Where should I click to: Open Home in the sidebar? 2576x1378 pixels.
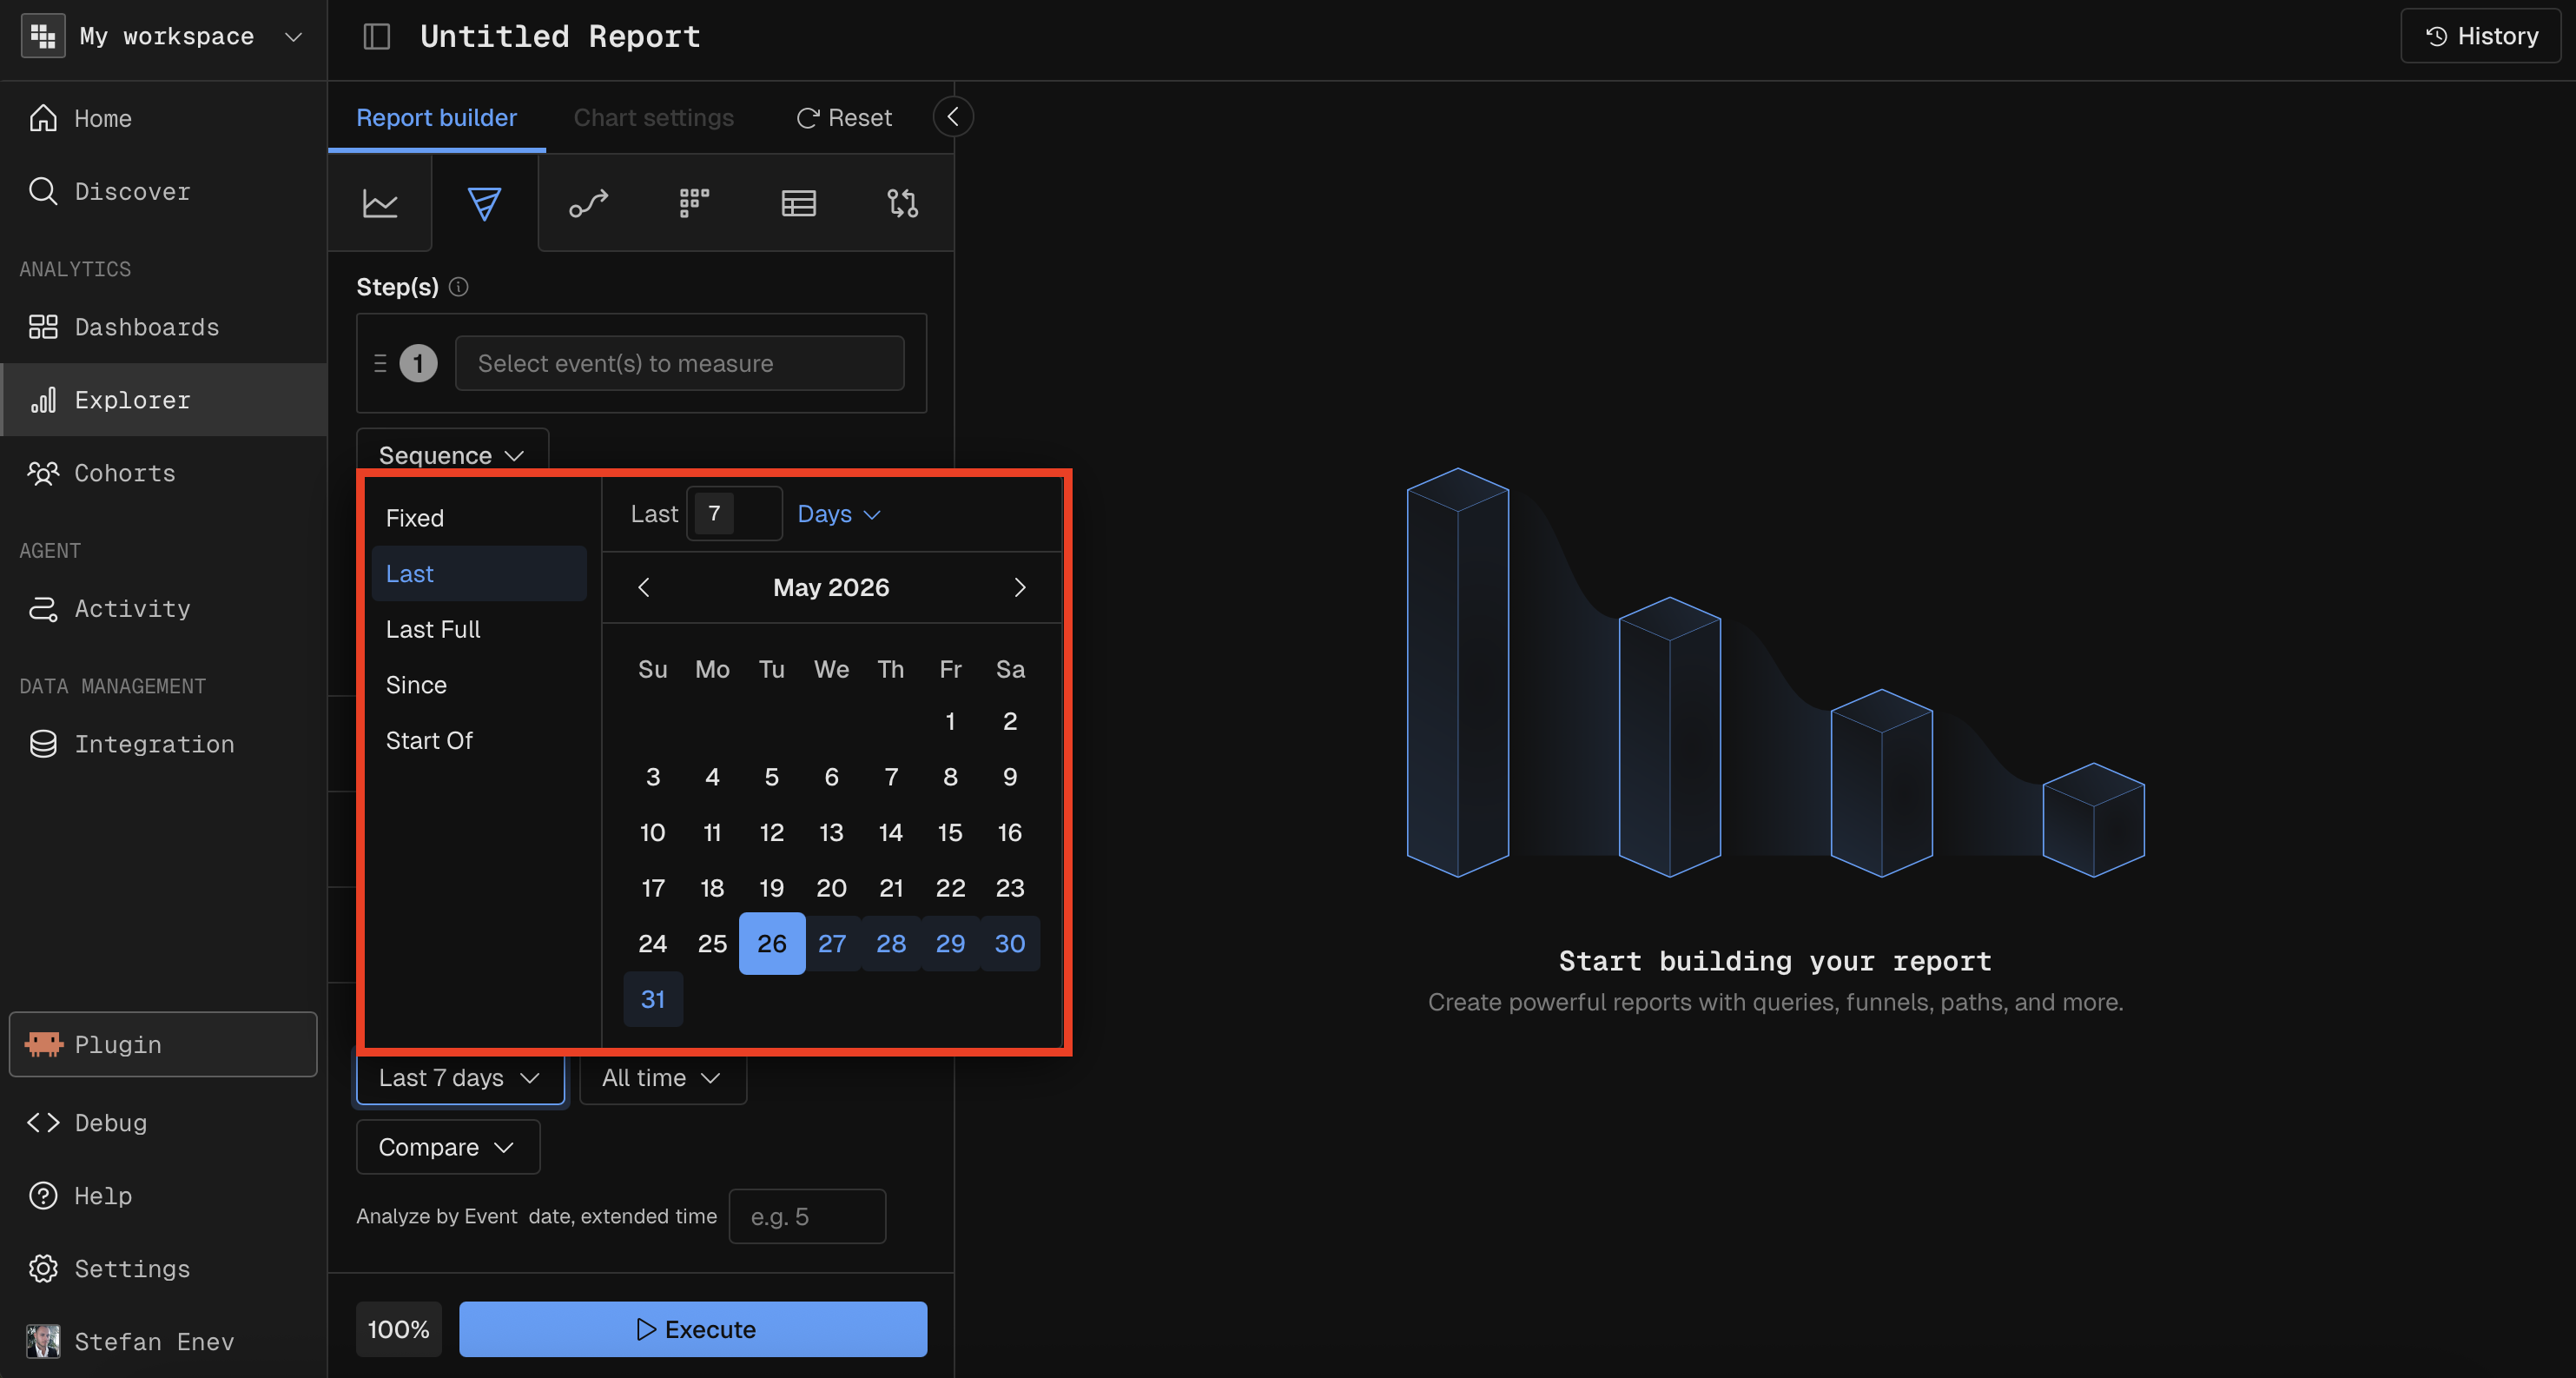(163, 118)
